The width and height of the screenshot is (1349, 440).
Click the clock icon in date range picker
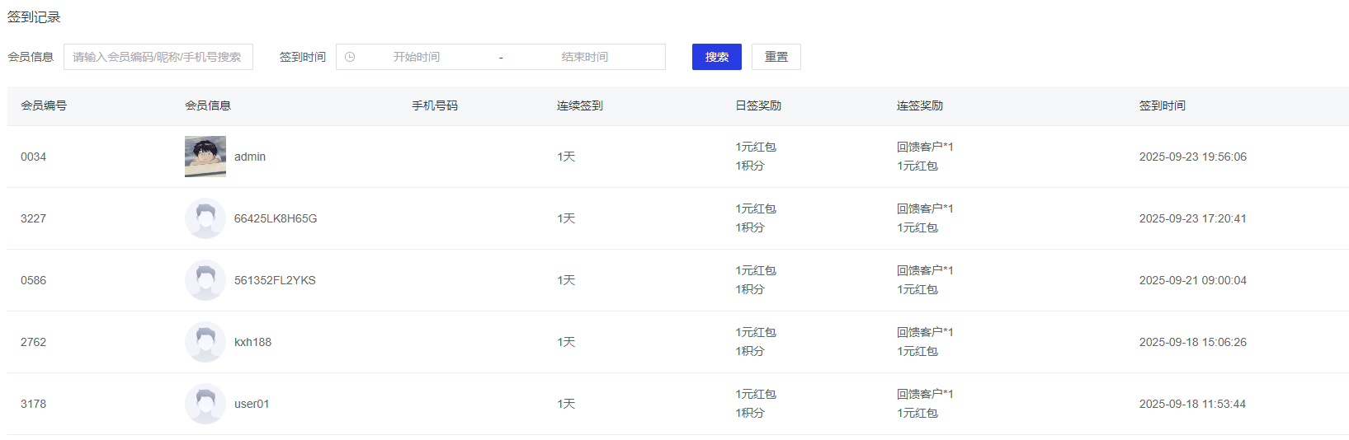(x=350, y=57)
